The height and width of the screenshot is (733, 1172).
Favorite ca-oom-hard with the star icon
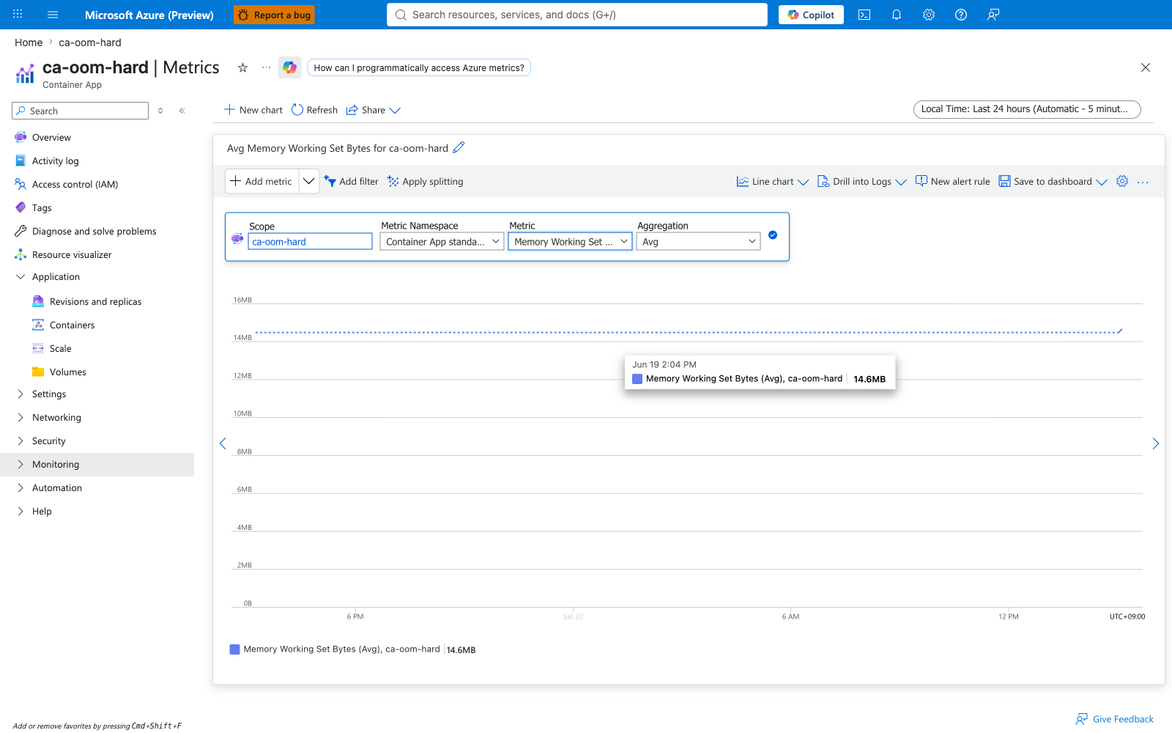pos(242,67)
